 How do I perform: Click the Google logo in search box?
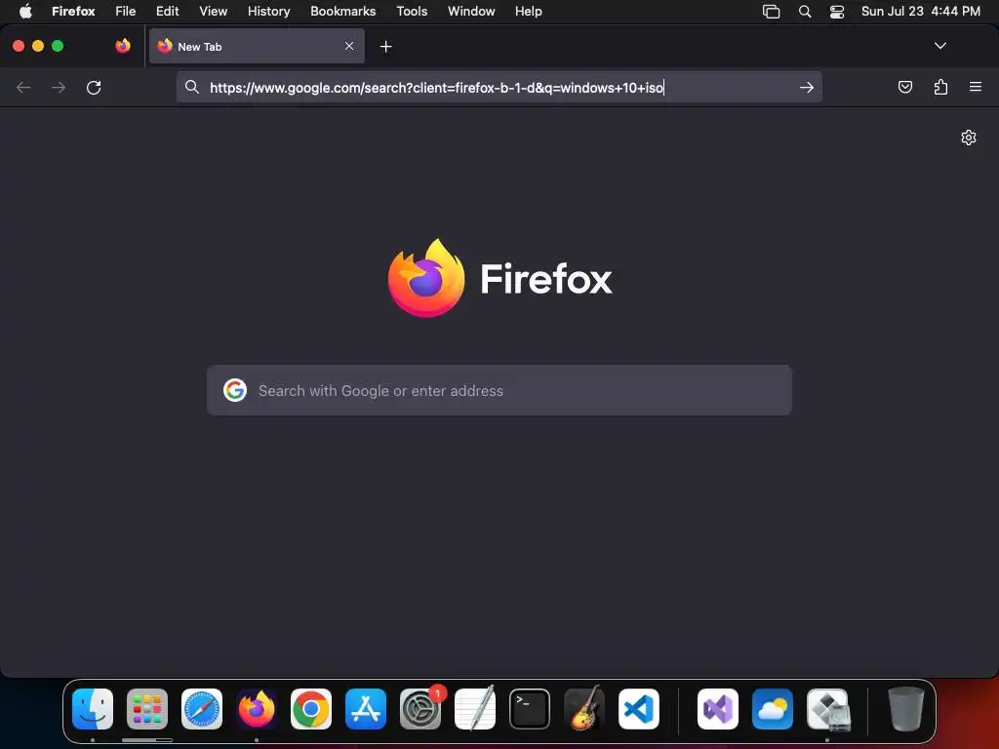[235, 390]
